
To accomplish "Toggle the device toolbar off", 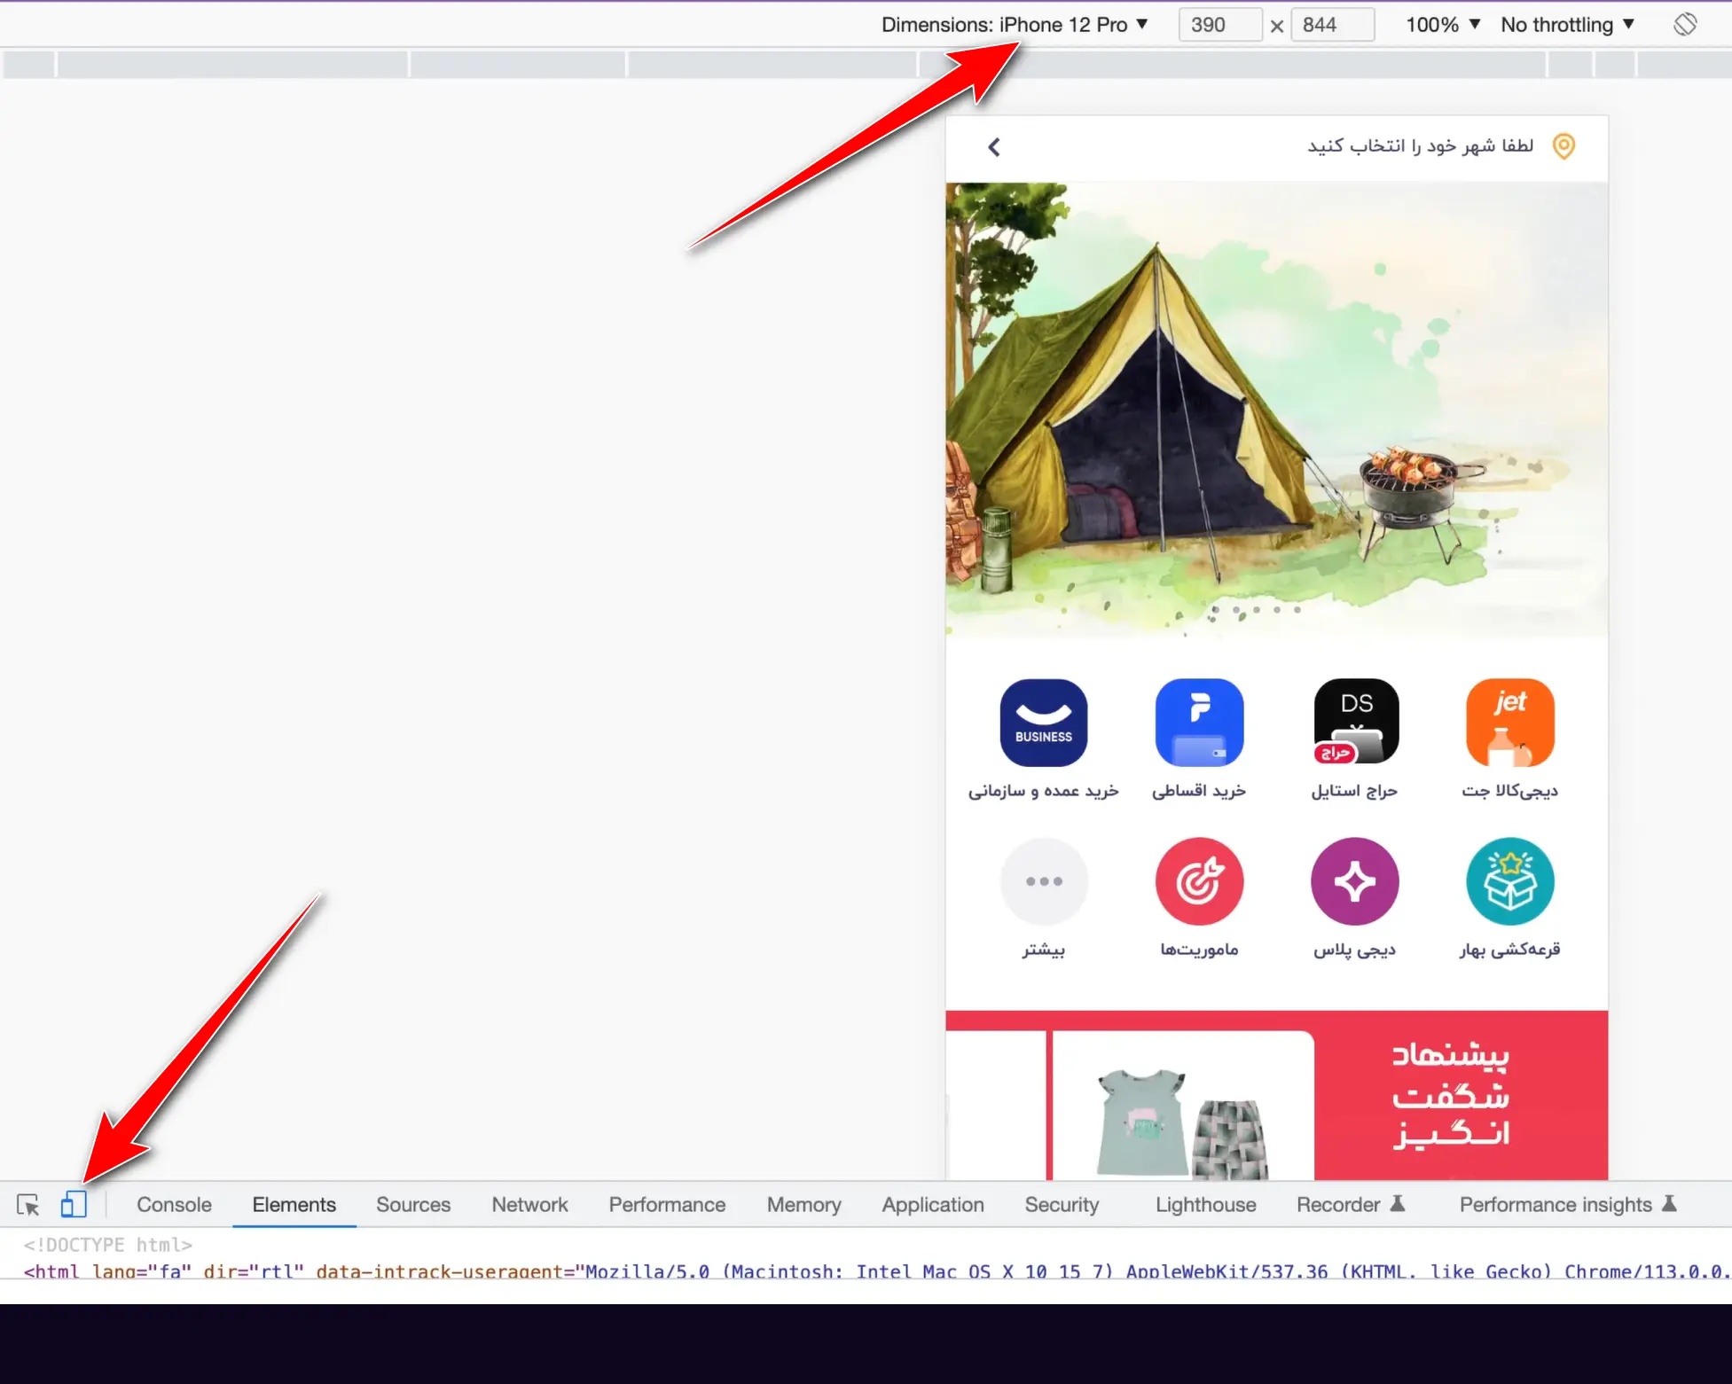I will point(74,1204).
